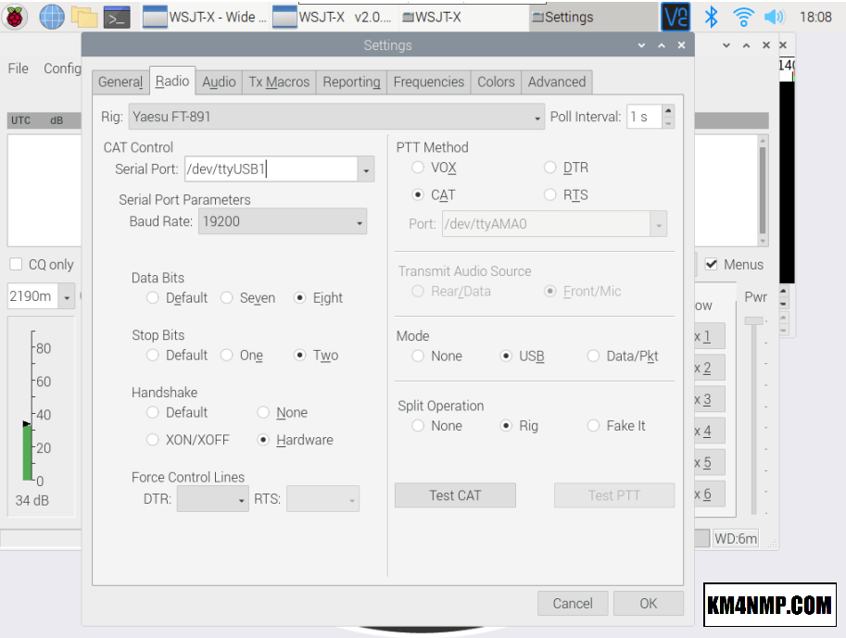Set Split Operation to Fake It

pyautogui.click(x=594, y=426)
